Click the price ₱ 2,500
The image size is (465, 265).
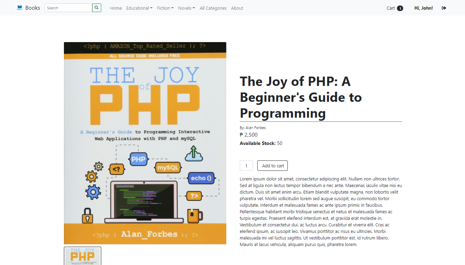coord(249,135)
